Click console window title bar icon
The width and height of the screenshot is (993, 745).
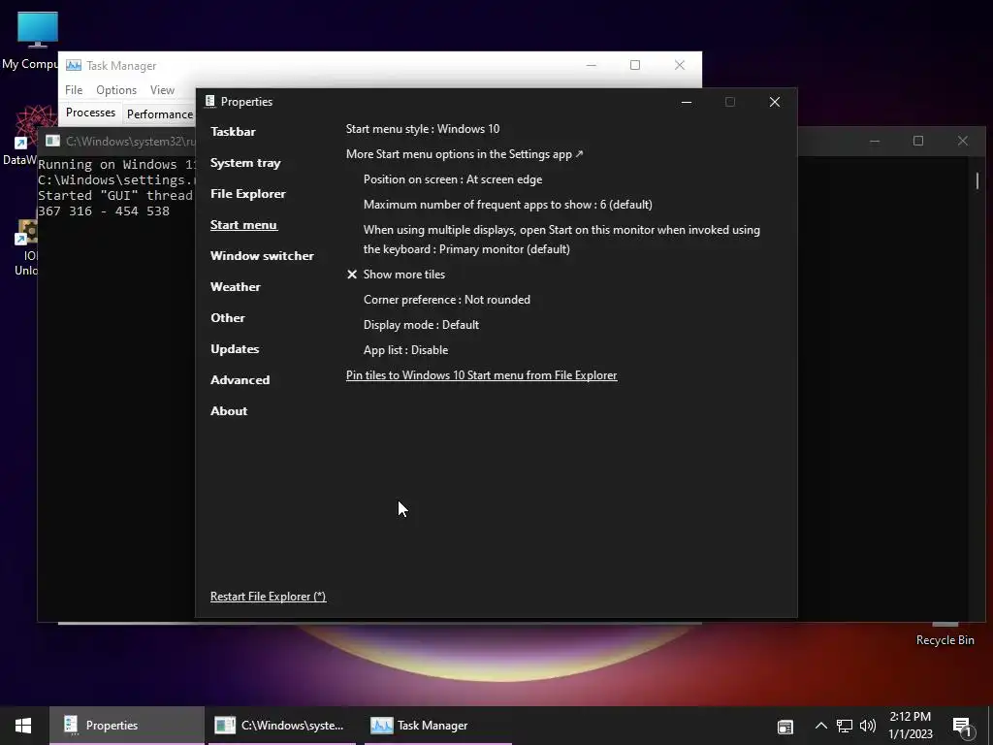point(52,142)
